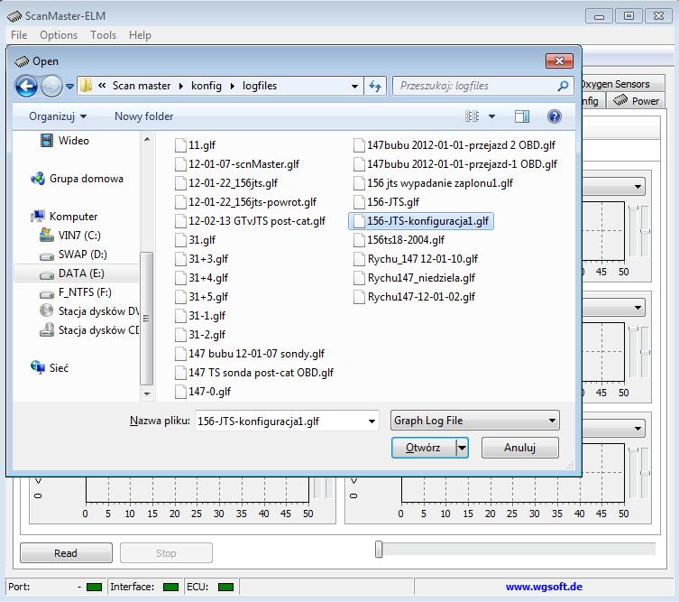Viewport: 679px width, 602px height.
Task: Select file 12-02-13 GTvJTS post-cat.glf
Action: [x=251, y=221]
